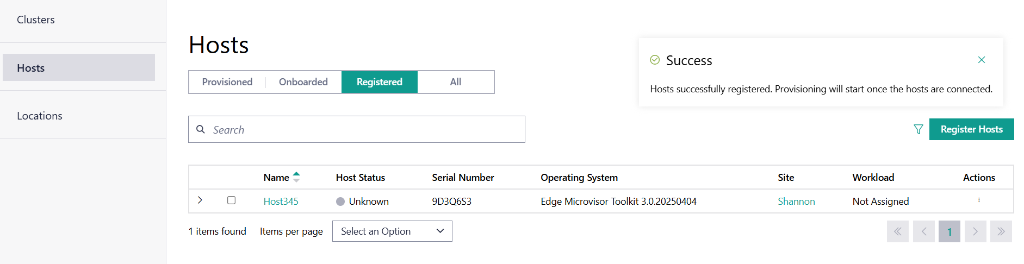The image size is (1024, 264).
Task: Expand the Host345 row details
Action: (200, 200)
